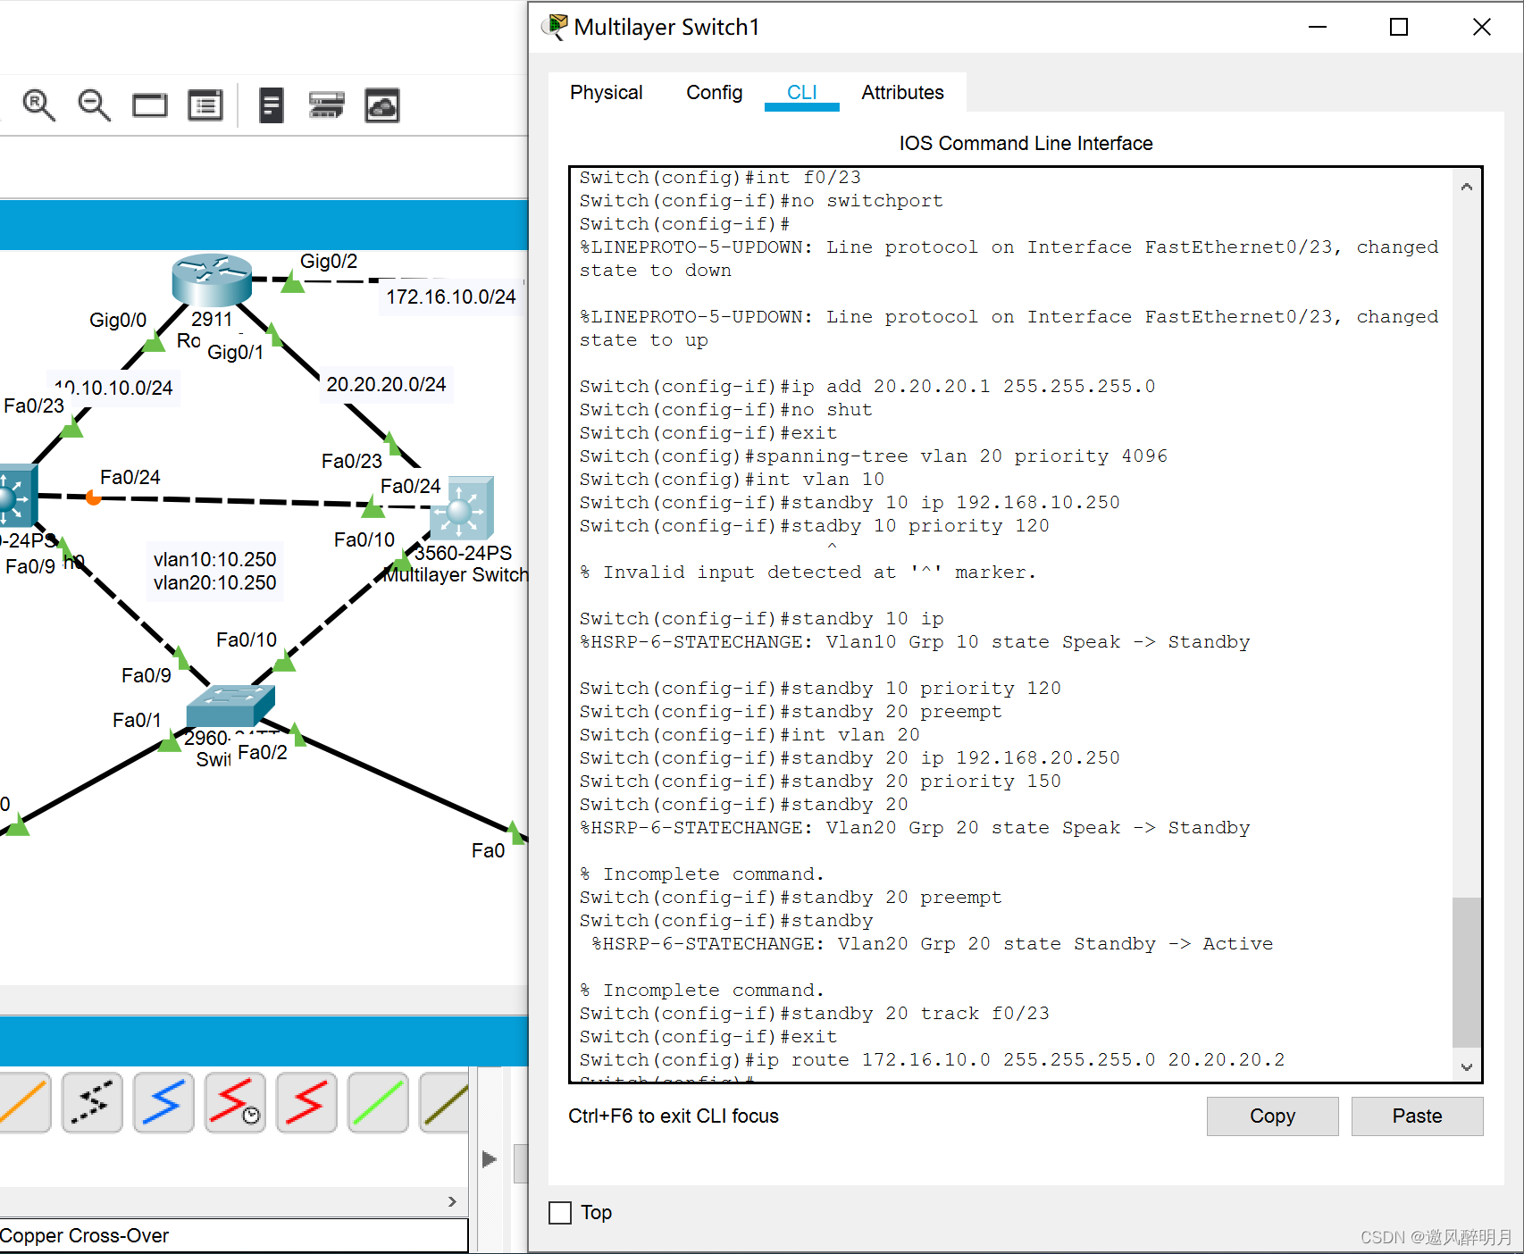Click the Copy button
The height and width of the screenshot is (1254, 1524).
coord(1271,1116)
